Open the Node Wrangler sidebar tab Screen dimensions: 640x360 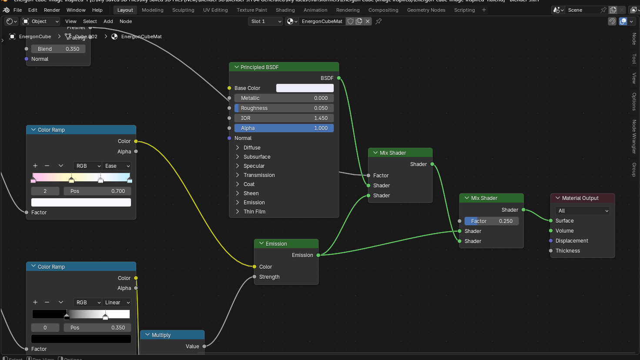634,137
